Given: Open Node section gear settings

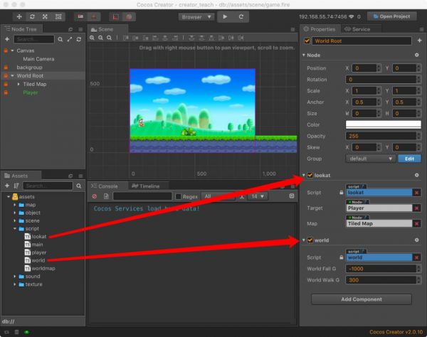Looking at the screenshot, I should [x=416, y=55].
